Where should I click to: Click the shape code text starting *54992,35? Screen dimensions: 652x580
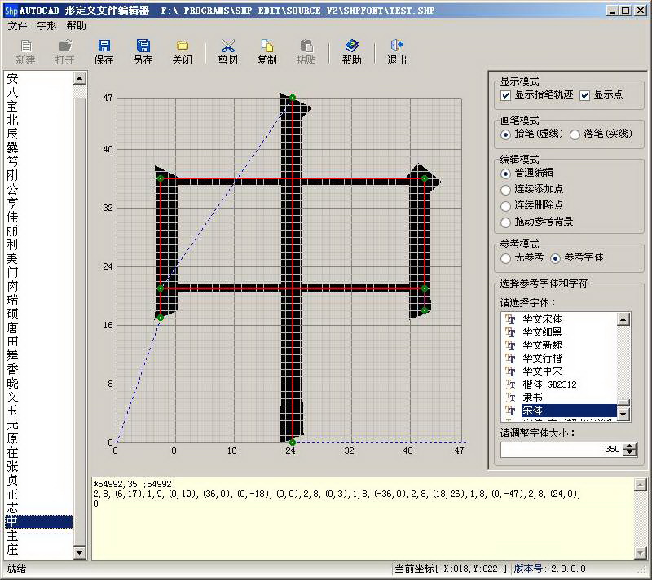[132, 484]
